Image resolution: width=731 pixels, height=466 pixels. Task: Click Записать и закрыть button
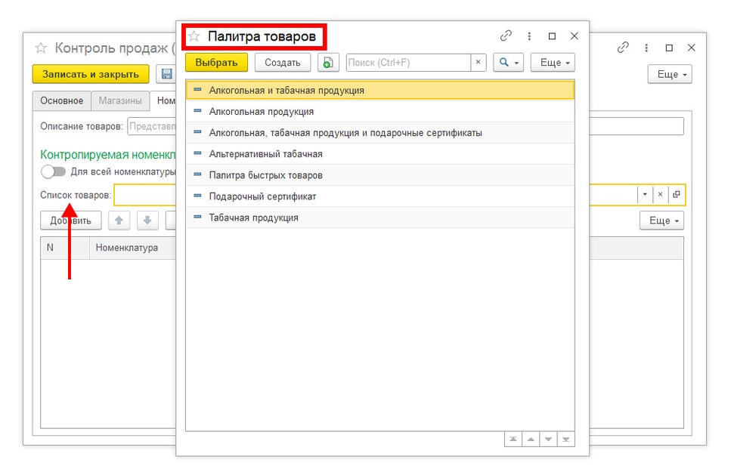pos(91,74)
